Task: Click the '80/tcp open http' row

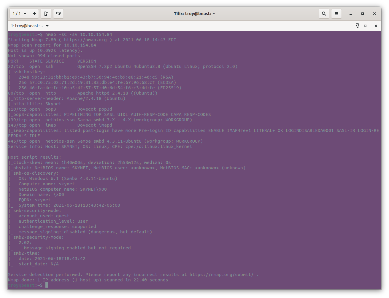Action: 83,93
